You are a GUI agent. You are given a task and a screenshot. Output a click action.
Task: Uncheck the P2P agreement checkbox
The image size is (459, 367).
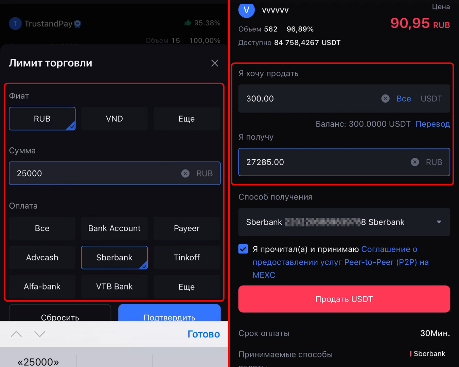pos(243,249)
